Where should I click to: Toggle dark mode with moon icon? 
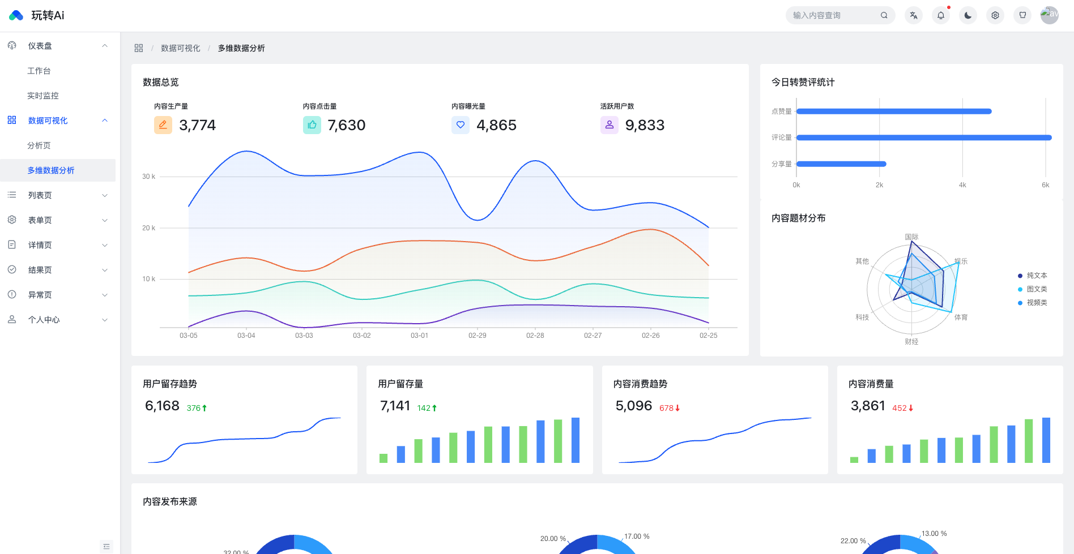(x=968, y=15)
